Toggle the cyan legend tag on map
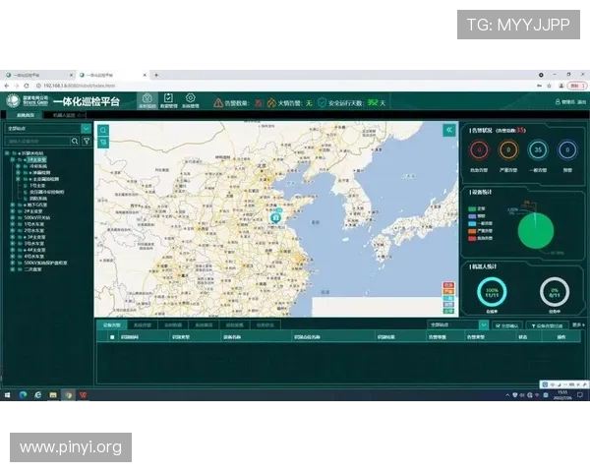The width and height of the screenshot is (590, 472). coord(448,298)
